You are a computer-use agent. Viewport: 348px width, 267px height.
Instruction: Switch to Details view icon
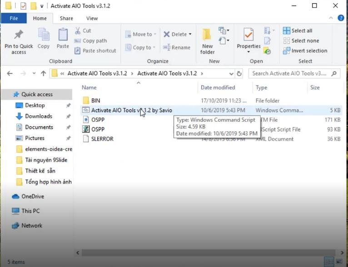click(328, 262)
